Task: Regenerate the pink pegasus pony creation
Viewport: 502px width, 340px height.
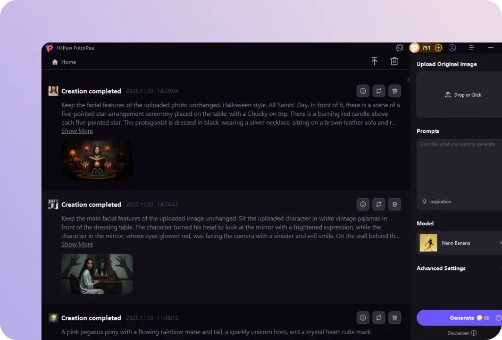Action: point(379,318)
